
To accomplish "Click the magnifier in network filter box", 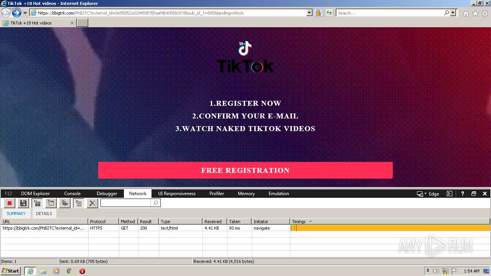I will (x=156, y=203).
